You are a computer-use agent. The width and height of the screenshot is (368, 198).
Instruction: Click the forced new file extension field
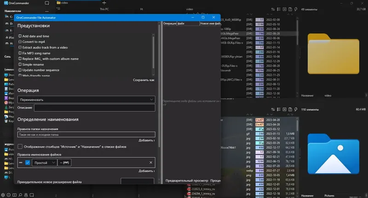click(x=137, y=181)
